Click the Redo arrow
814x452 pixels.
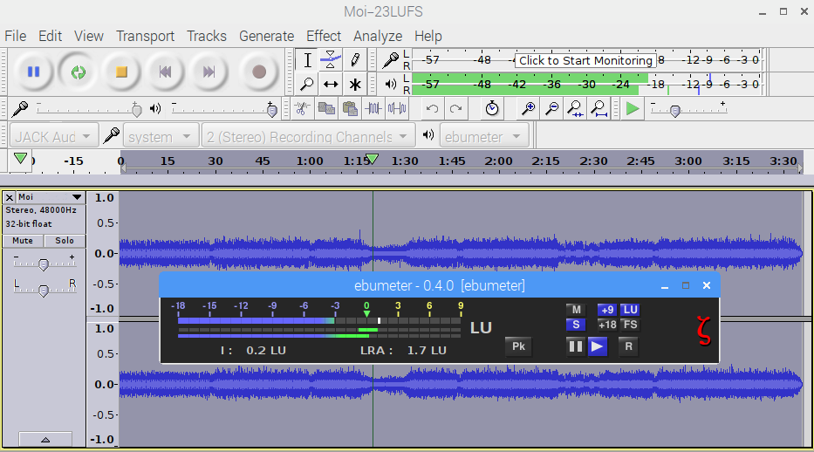(455, 108)
